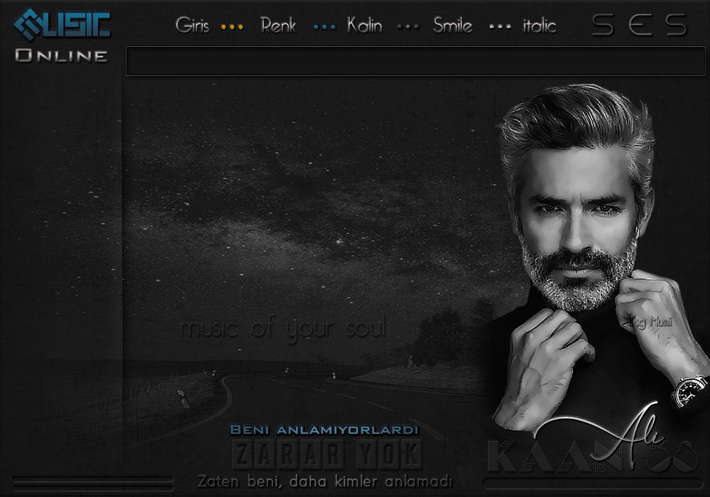
Task: Click the Giris button in the top menu
Action: click(192, 26)
